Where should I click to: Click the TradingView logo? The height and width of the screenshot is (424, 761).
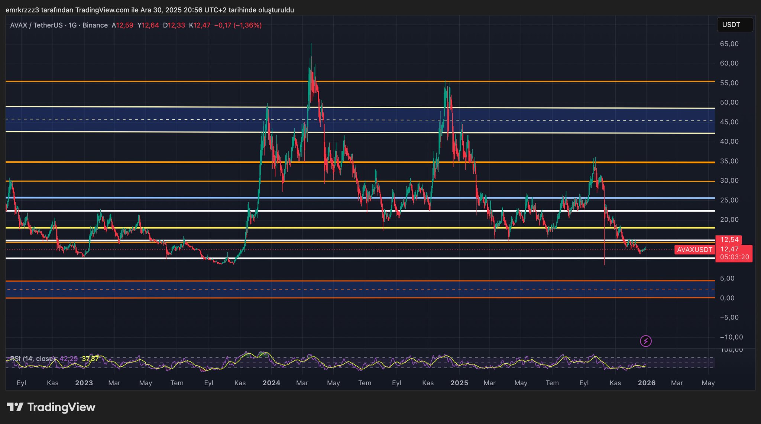tap(51, 407)
